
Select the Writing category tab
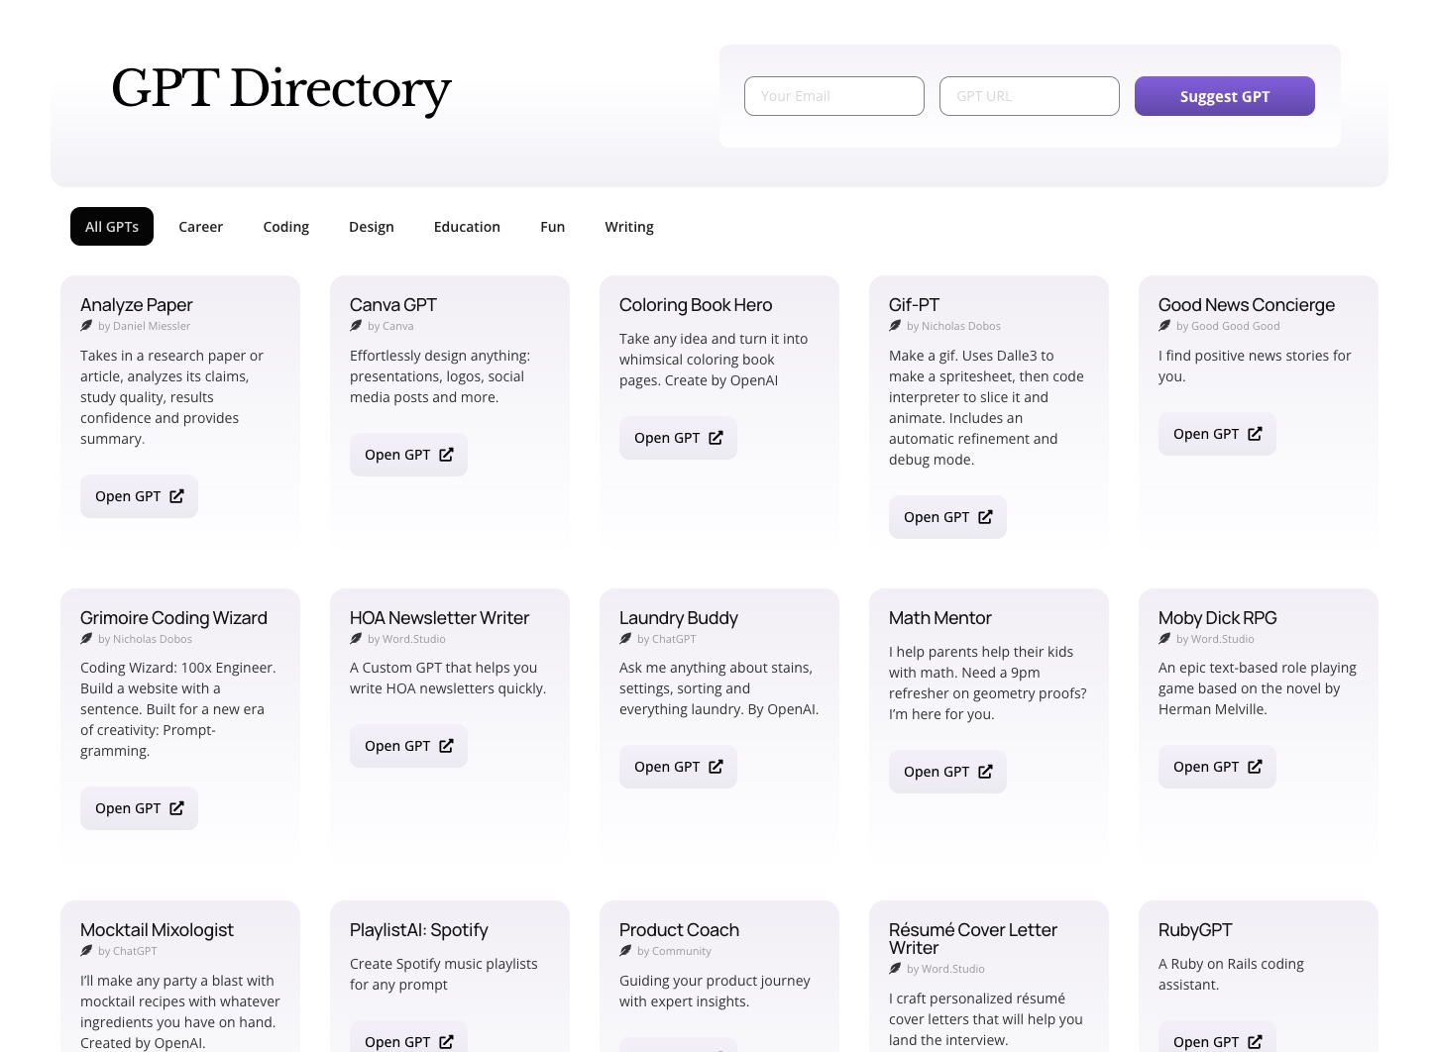point(629,226)
